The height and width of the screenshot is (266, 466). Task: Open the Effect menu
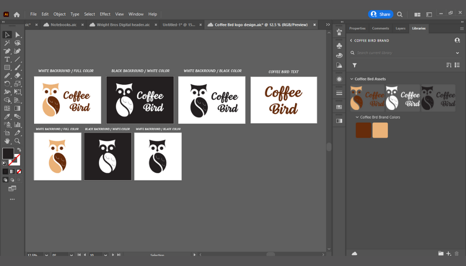[105, 14]
